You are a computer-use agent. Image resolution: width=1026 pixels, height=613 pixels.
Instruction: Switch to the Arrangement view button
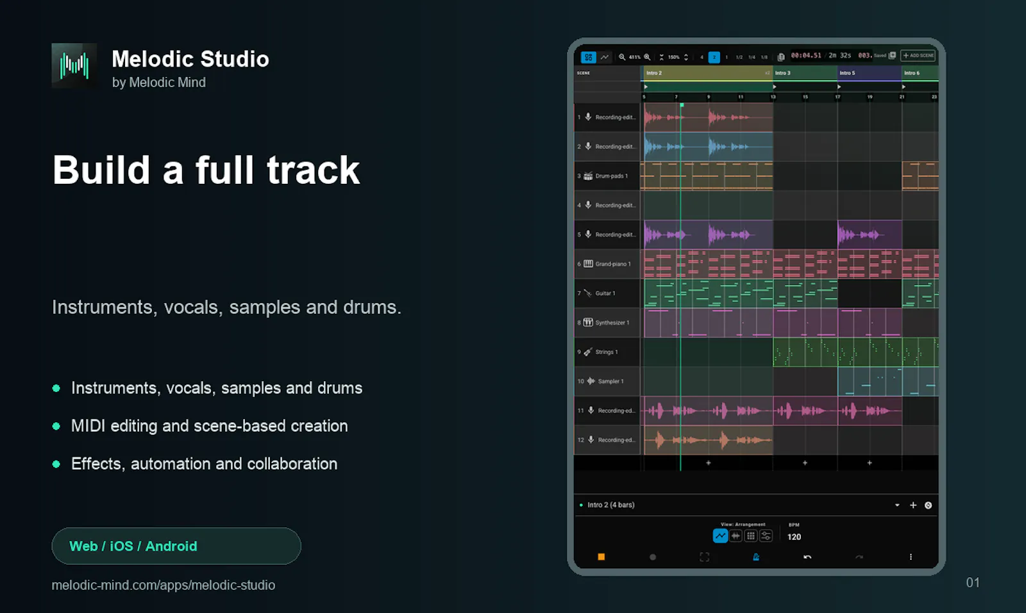click(x=720, y=536)
